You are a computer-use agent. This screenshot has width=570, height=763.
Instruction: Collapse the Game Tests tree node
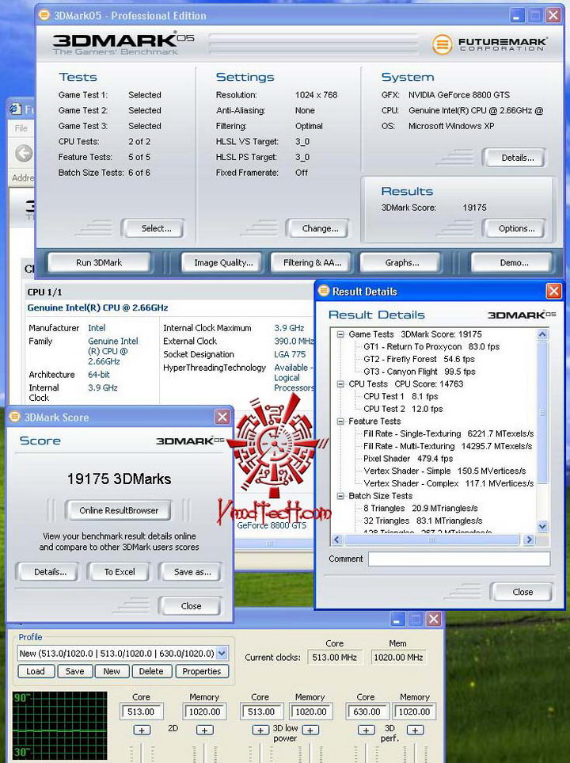tap(340, 334)
